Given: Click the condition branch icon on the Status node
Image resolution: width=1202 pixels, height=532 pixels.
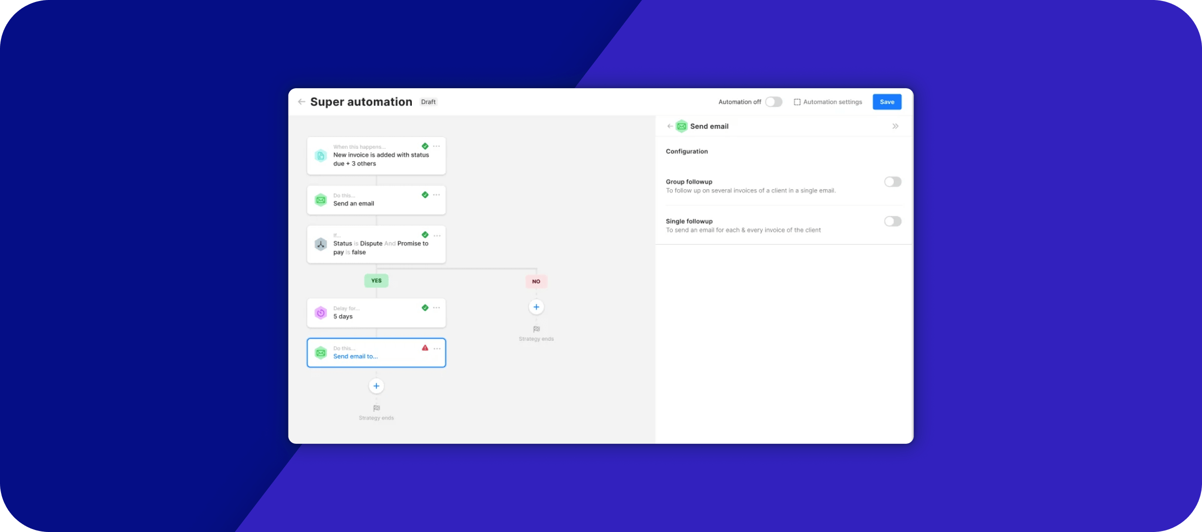Looking at the screenshot, I should [x=321, y=244].
